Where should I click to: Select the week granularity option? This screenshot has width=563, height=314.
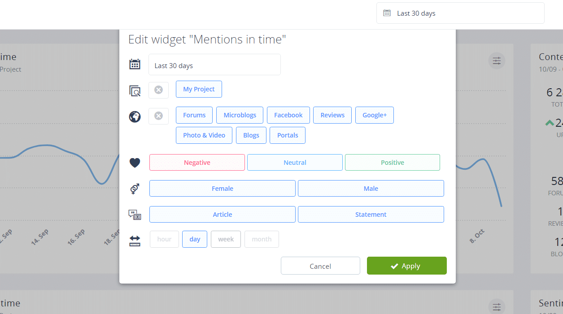(226, 239)
